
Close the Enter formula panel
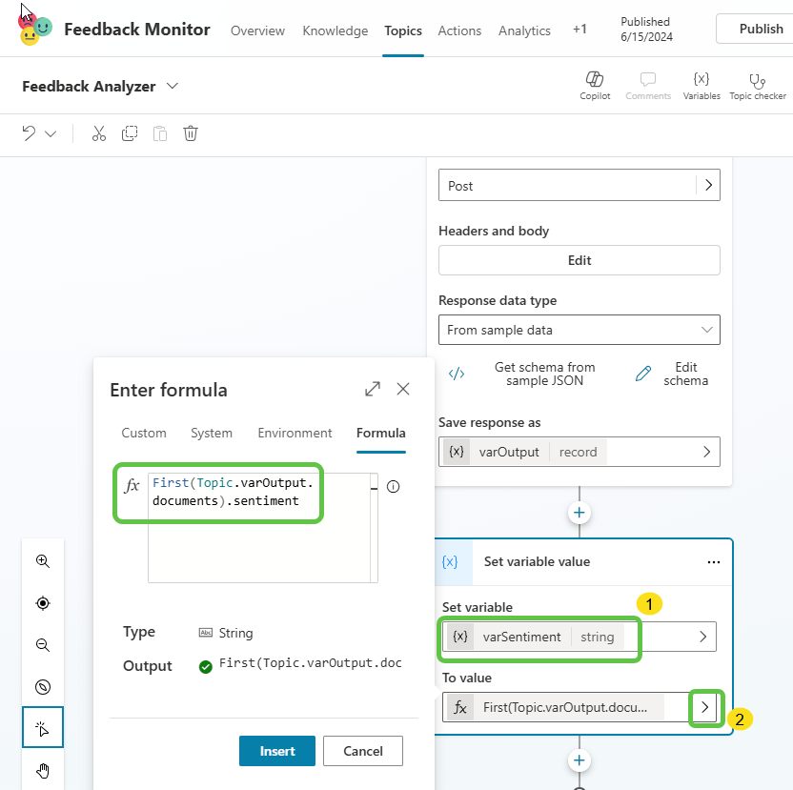[x=403, y=389]
